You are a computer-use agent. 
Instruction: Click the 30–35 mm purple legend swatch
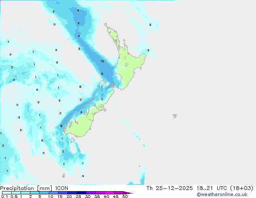(90, 193)
